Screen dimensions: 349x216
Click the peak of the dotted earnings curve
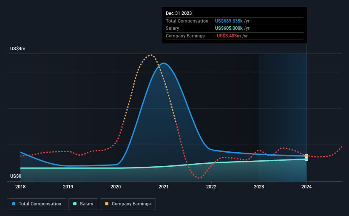coord(151,55)
